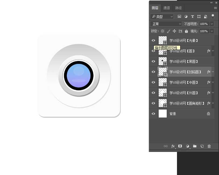Screen dimensions: 219x175
Task: Click the lock position move icon
Action: 174,31
